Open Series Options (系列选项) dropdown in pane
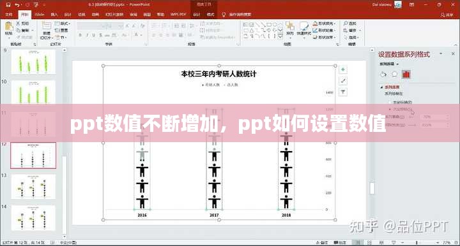This screenshot has width=460, height=246. point(389,64)
